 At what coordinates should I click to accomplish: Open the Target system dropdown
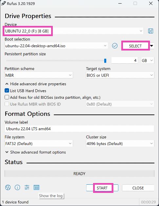point(120,75)
